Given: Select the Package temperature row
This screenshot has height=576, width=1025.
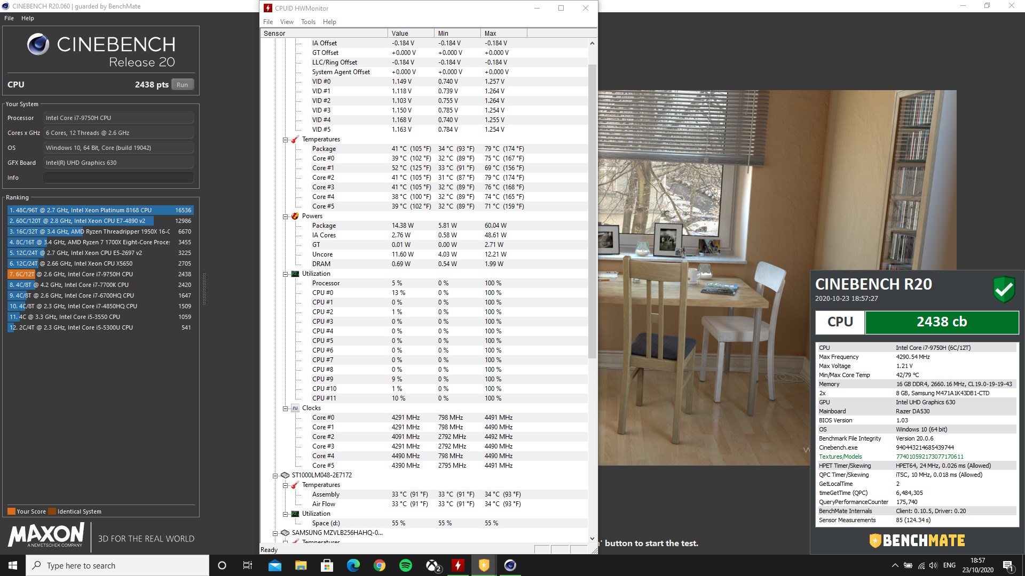Looking at the screenshot, I should 424,149.
